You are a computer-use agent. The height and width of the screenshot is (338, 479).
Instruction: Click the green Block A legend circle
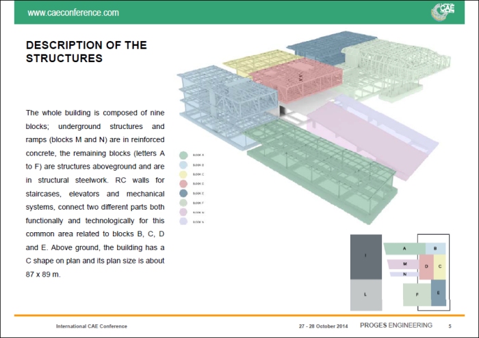point(183,156)
